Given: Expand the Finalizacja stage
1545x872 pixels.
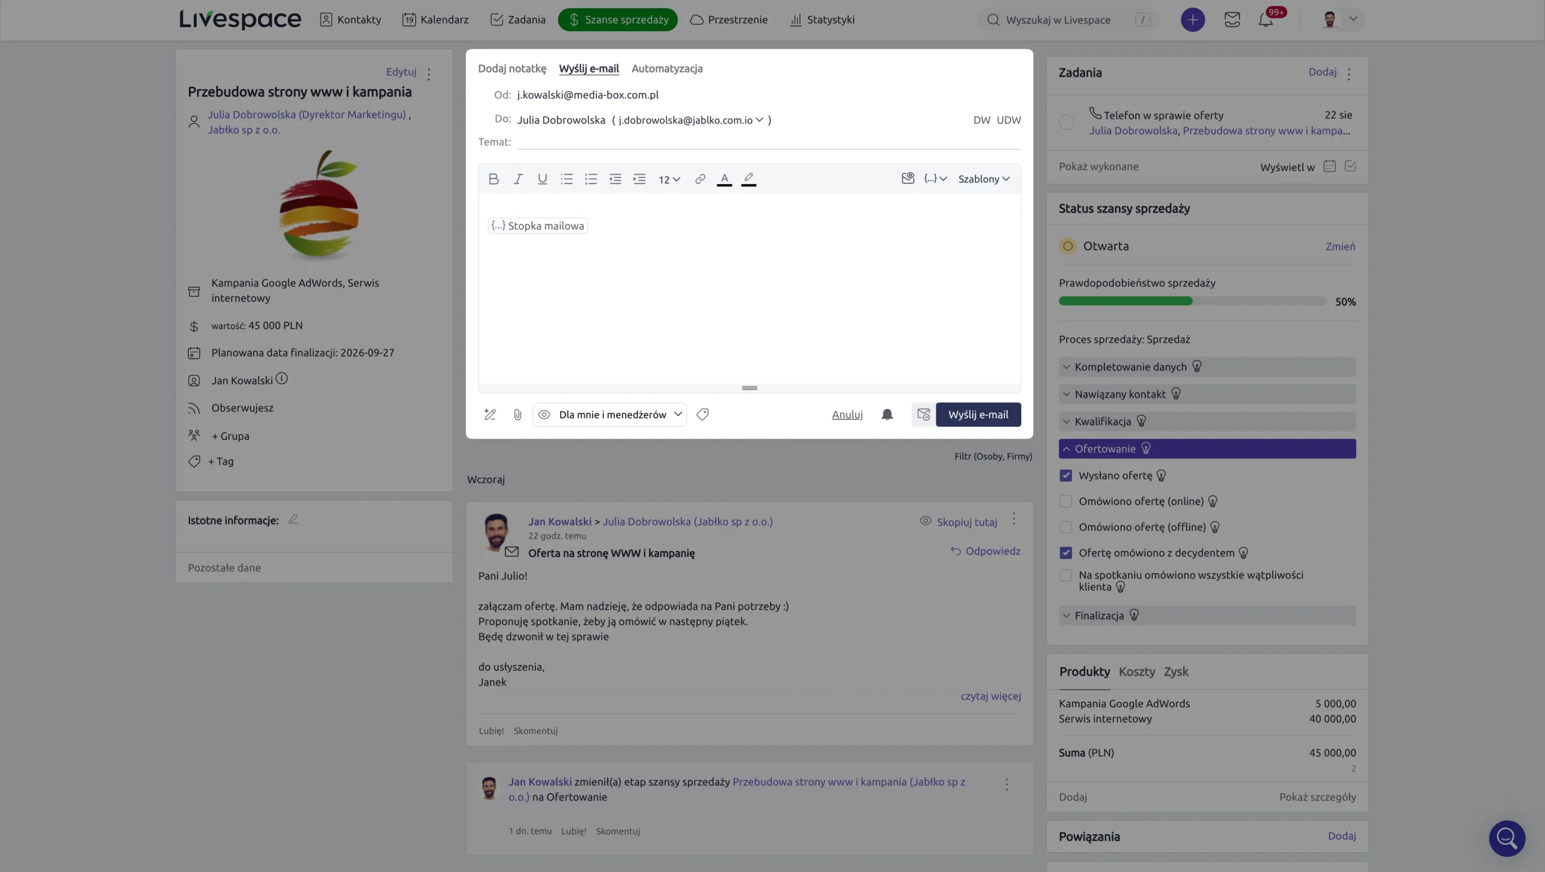Looking at the screenshot, I should pos(1207,616).
